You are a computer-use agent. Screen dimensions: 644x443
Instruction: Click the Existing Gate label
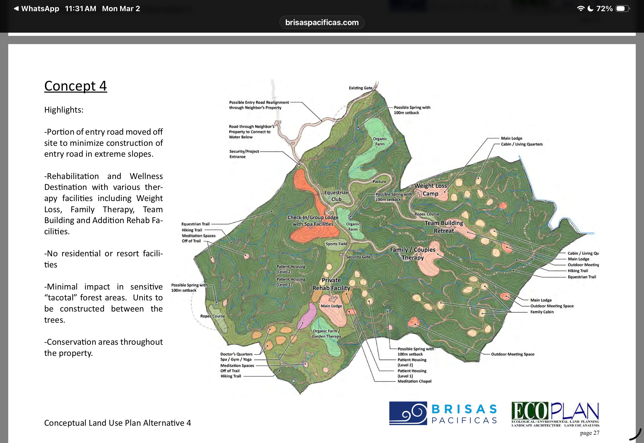pos(360,88)
